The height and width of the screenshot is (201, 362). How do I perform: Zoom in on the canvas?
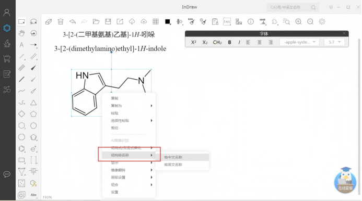(x=298, y=22)
